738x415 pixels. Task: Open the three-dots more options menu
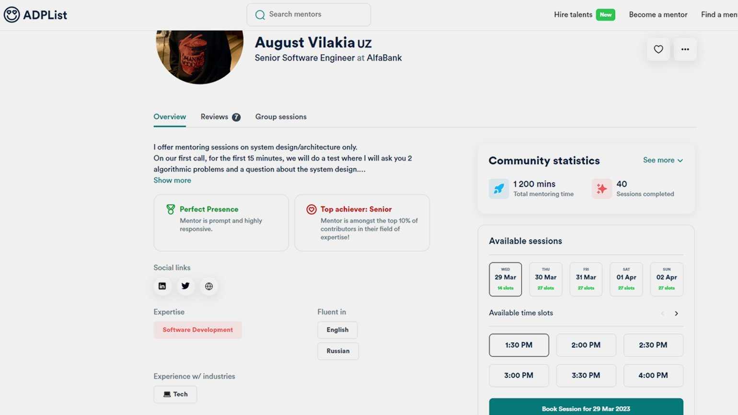[685, 49]
